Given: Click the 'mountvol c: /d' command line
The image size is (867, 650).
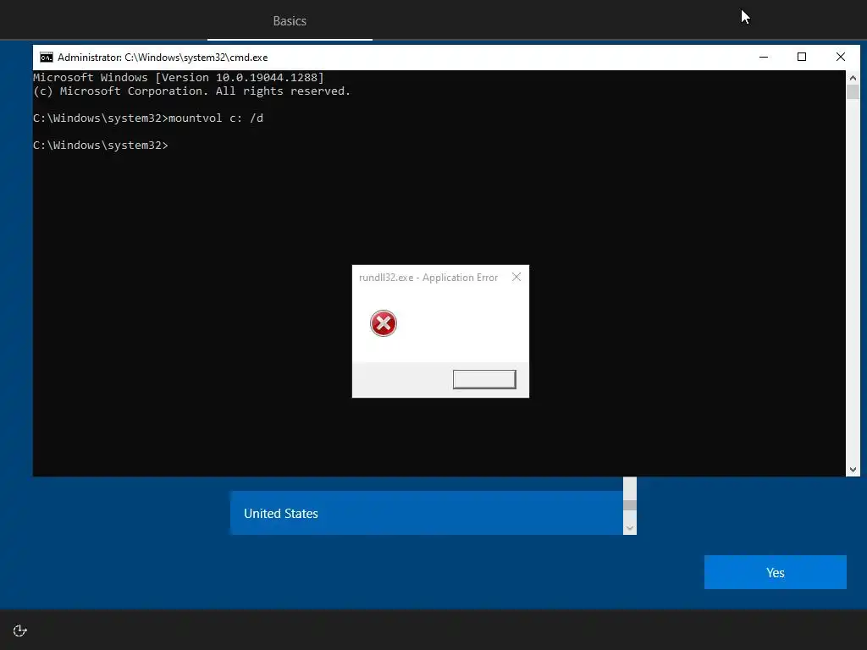Looking at the screenshot, I should (148, 118).
